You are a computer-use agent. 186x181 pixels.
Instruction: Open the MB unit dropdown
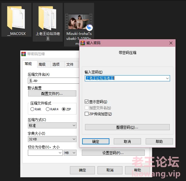coord(70,153)
